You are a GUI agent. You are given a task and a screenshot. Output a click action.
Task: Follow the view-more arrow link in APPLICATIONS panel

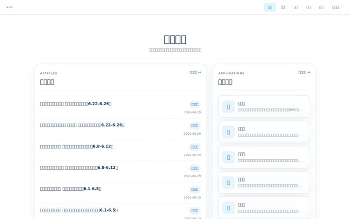pyautogui.click(x=304, y=73)
